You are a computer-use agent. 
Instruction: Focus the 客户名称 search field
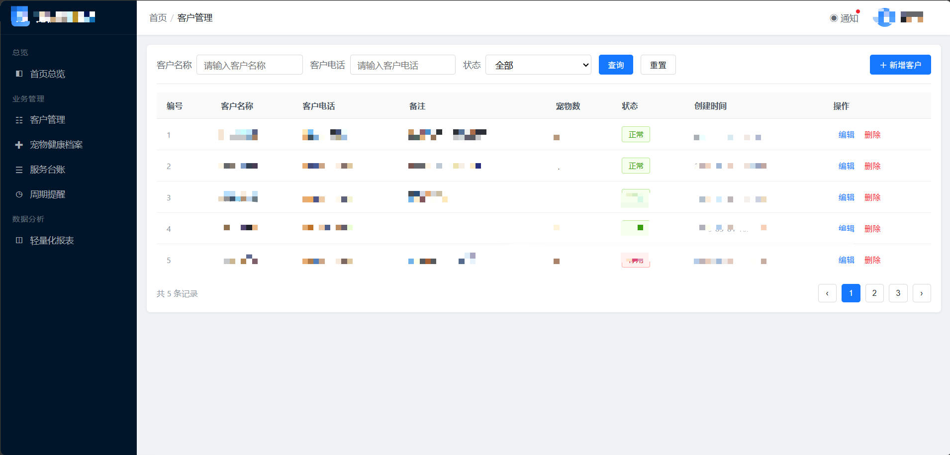tap(250, 65)
